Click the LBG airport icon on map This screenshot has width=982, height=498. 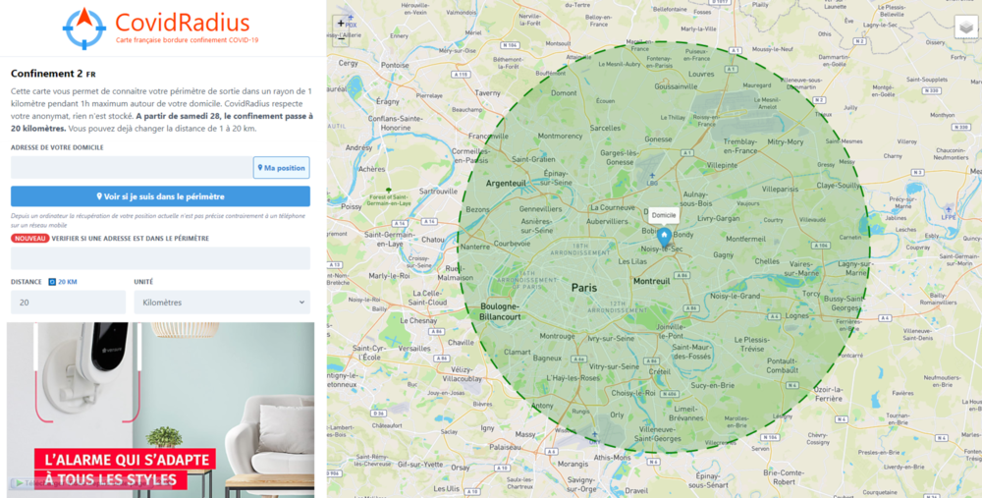[653, 177]
